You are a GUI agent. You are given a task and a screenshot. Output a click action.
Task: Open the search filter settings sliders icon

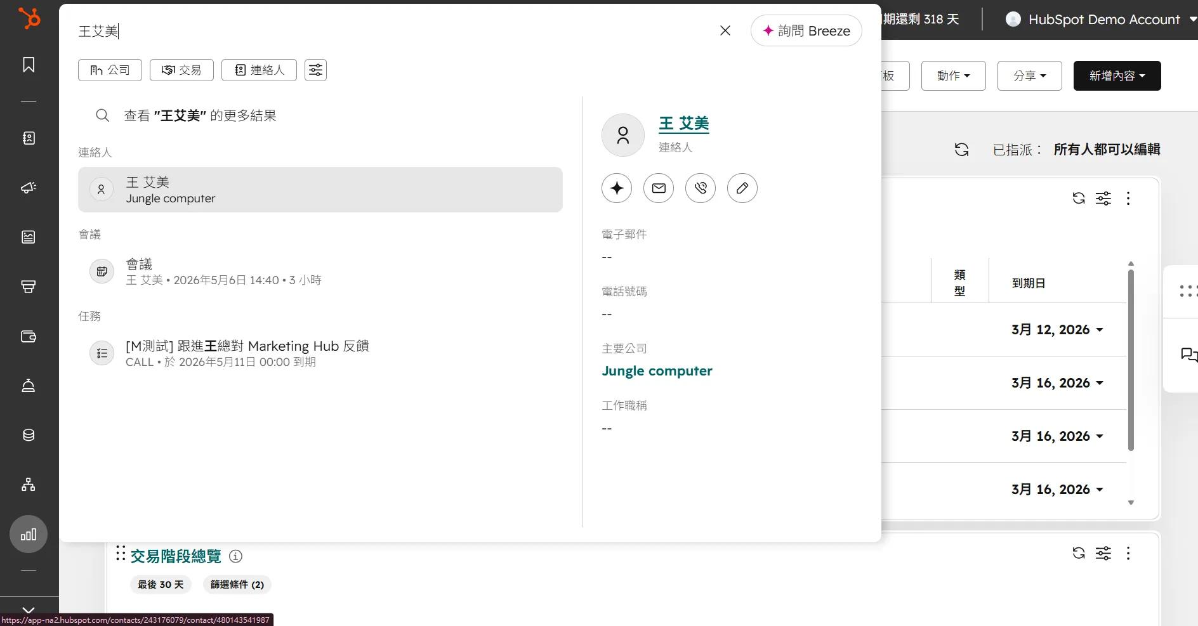315,70
